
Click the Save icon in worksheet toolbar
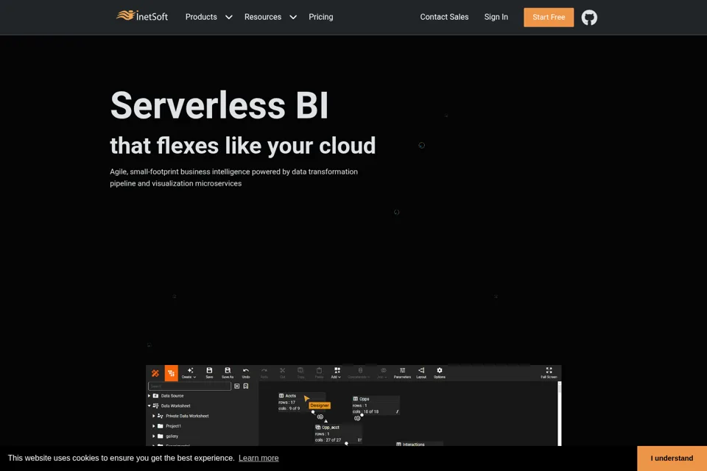tap(209, 372)
